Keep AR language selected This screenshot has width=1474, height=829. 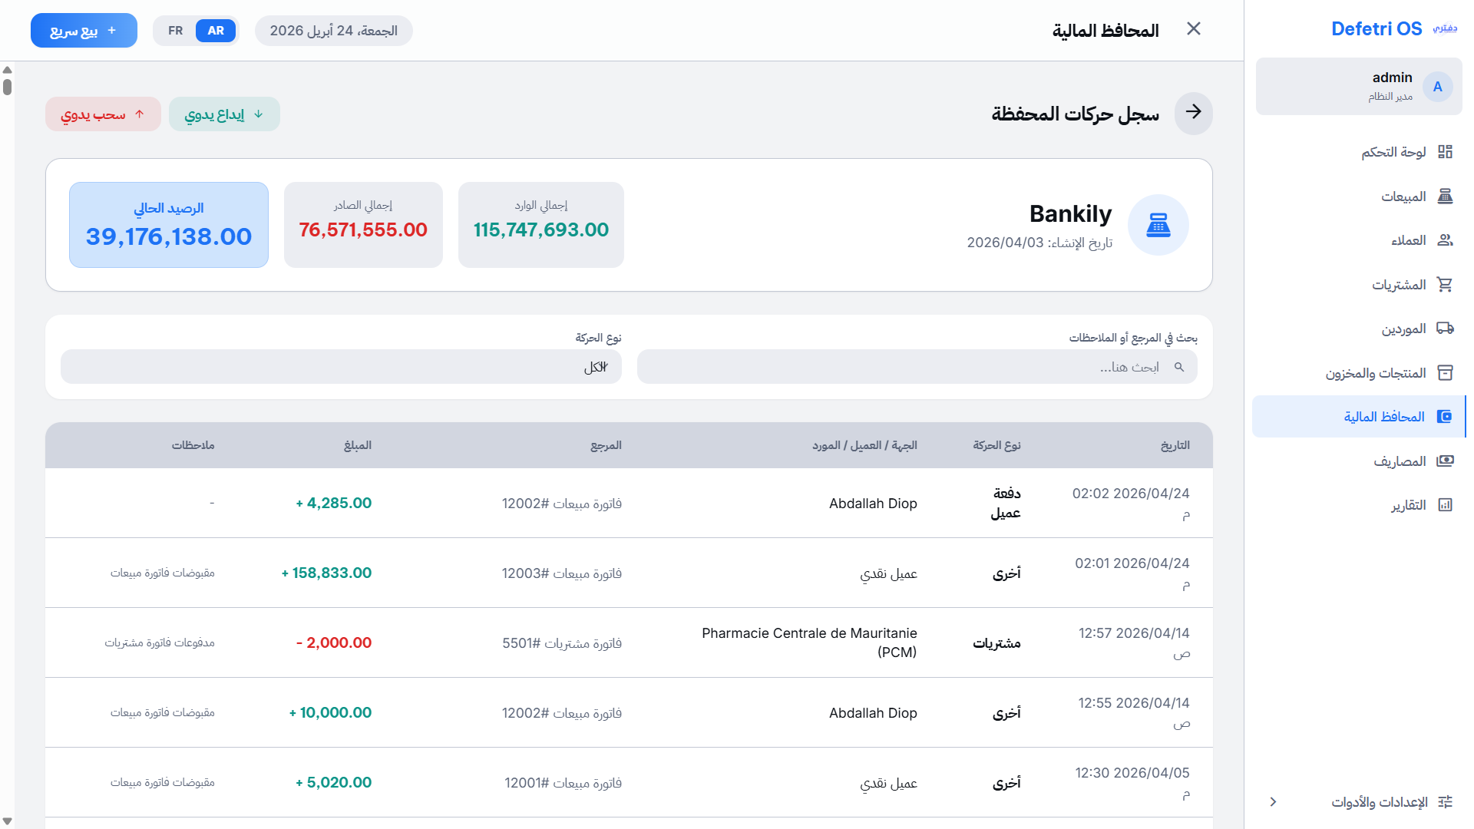(x=216, y=31)
